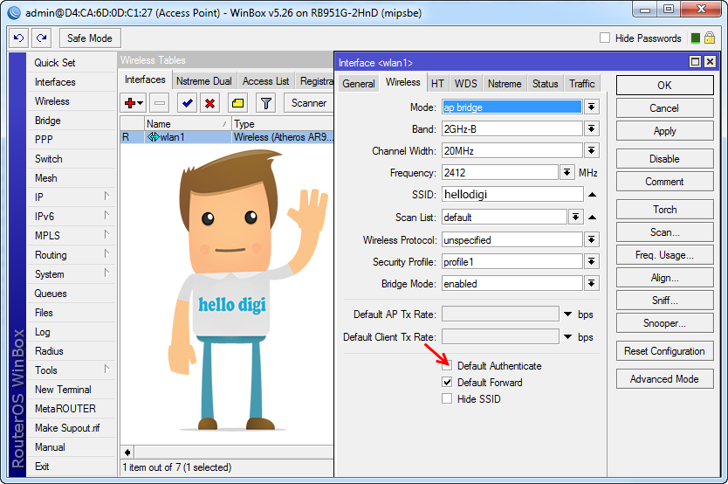Toggle Hide Passwords checkbox
The width and height of the screenshot is (728, 484).
[605, 38]
